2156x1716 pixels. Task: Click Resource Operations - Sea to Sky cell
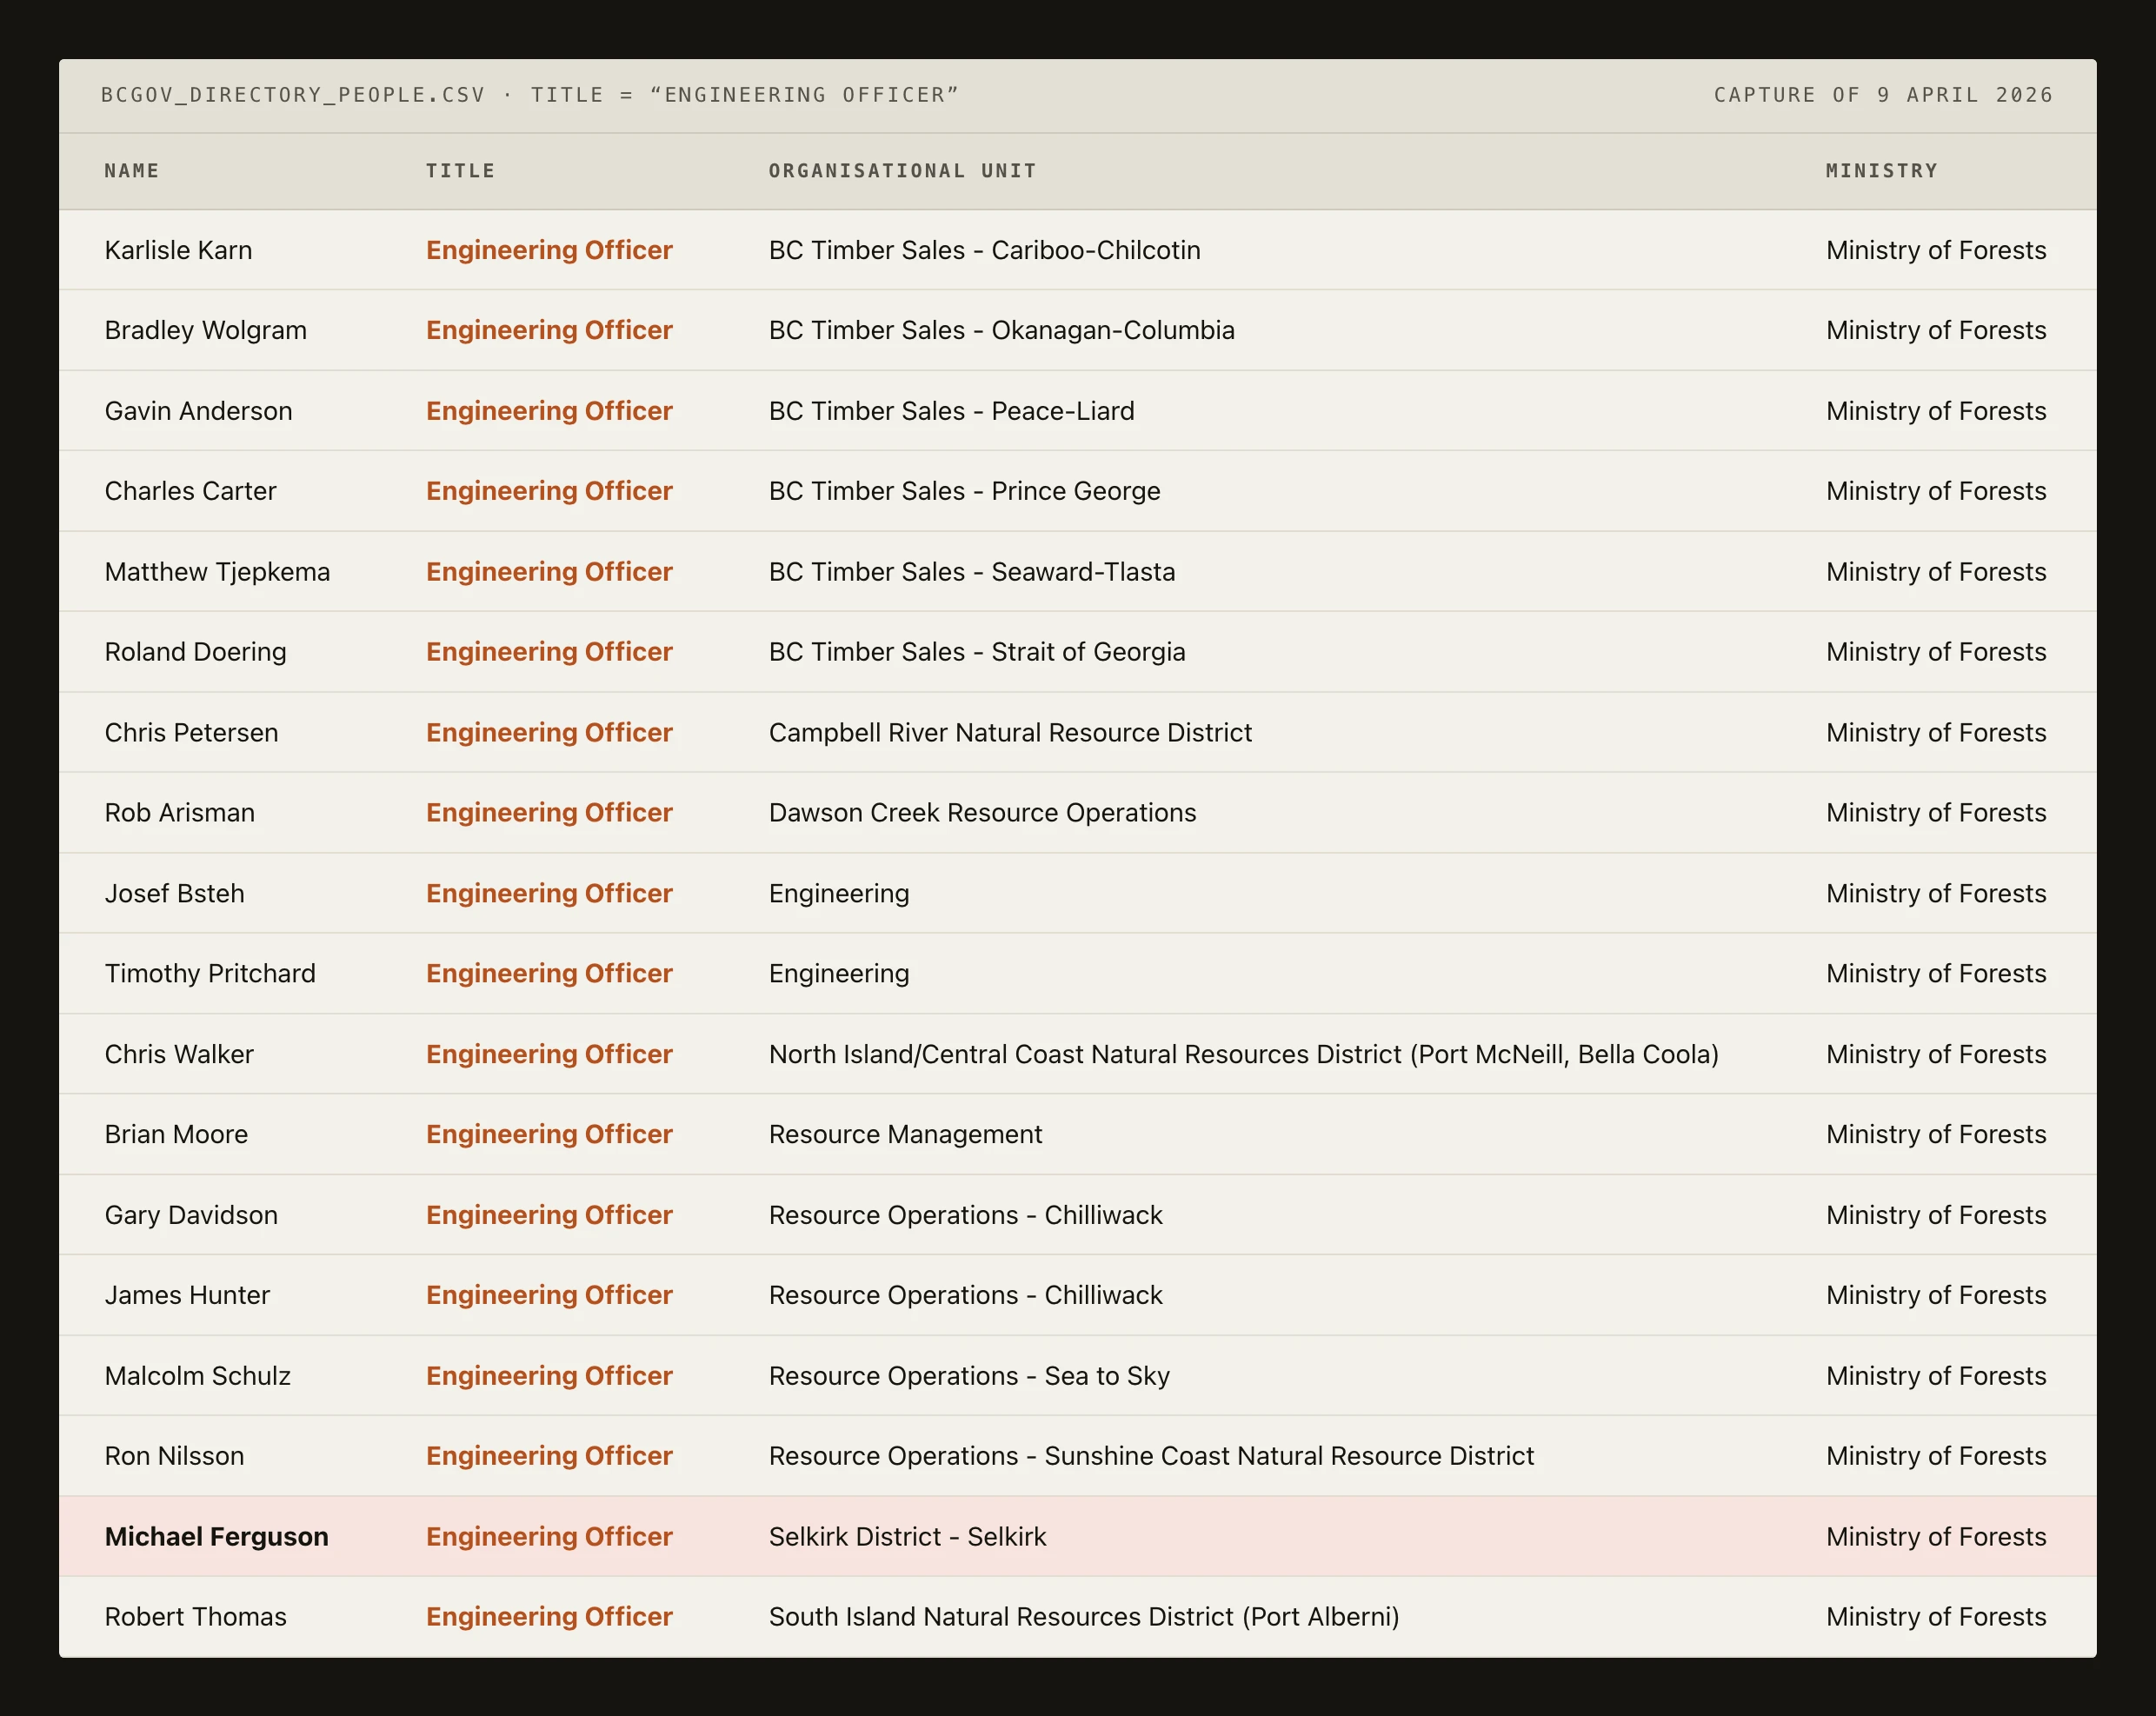pos(969,1377)
